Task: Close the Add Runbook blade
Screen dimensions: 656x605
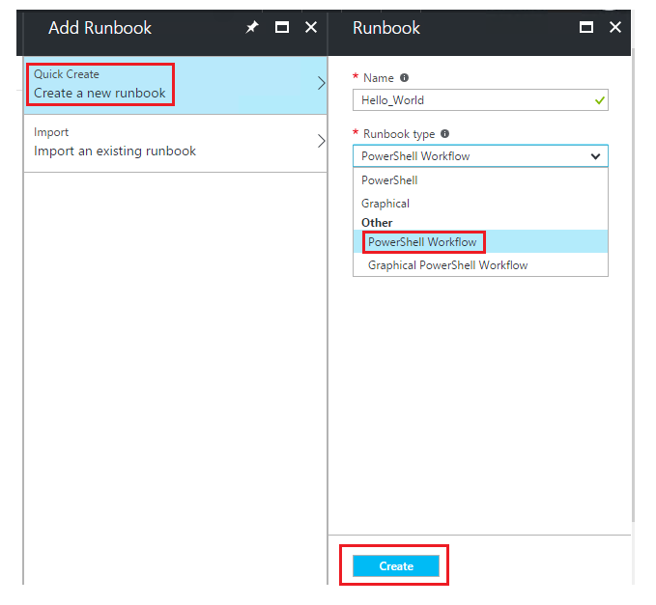Action: 311,28
